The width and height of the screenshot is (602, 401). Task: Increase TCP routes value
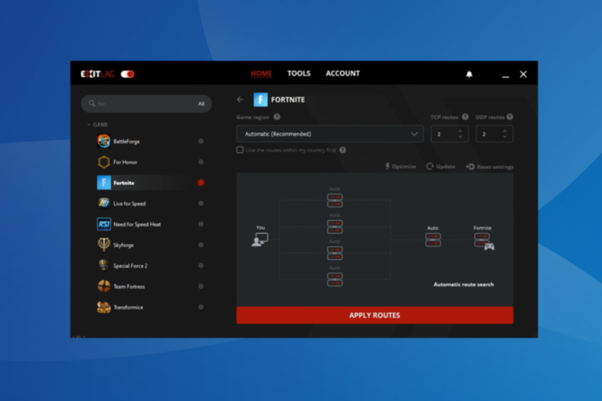pos(460,131)
